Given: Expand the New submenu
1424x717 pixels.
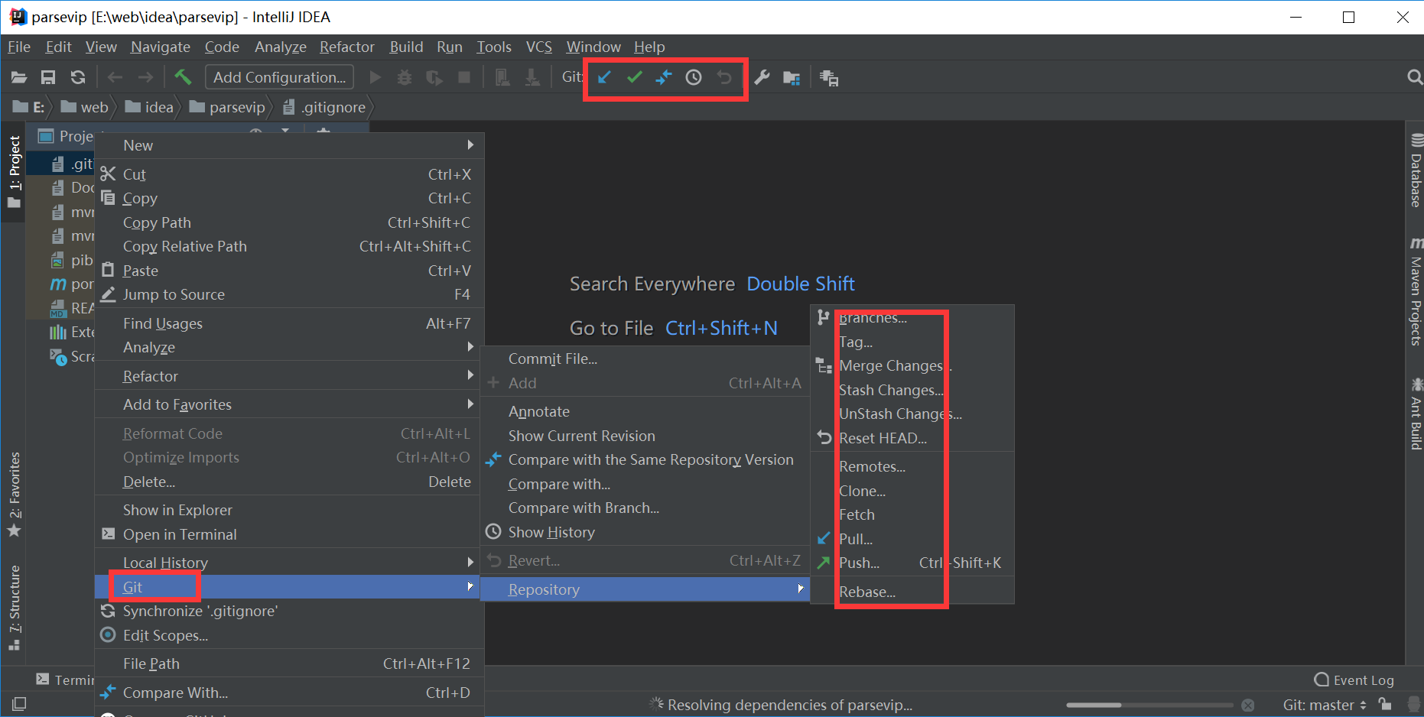Looking at the screenshot, I should 289,145.
